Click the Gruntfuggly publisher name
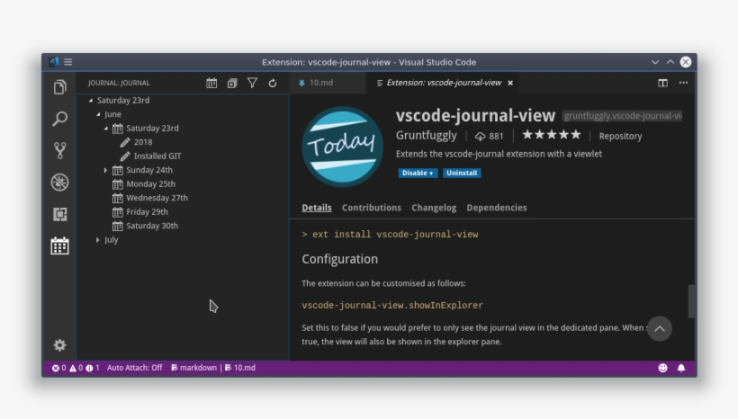Viewport: 738px width, 419px height. [426, 136]
